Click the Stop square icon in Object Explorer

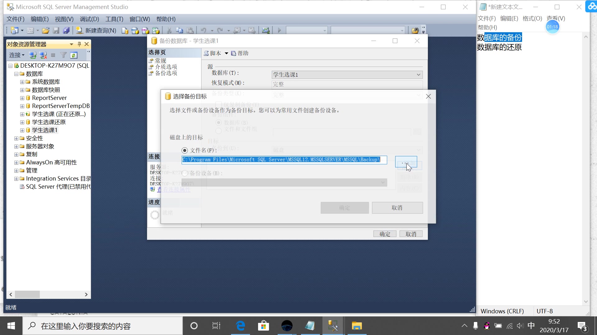[x=53, y=55]
